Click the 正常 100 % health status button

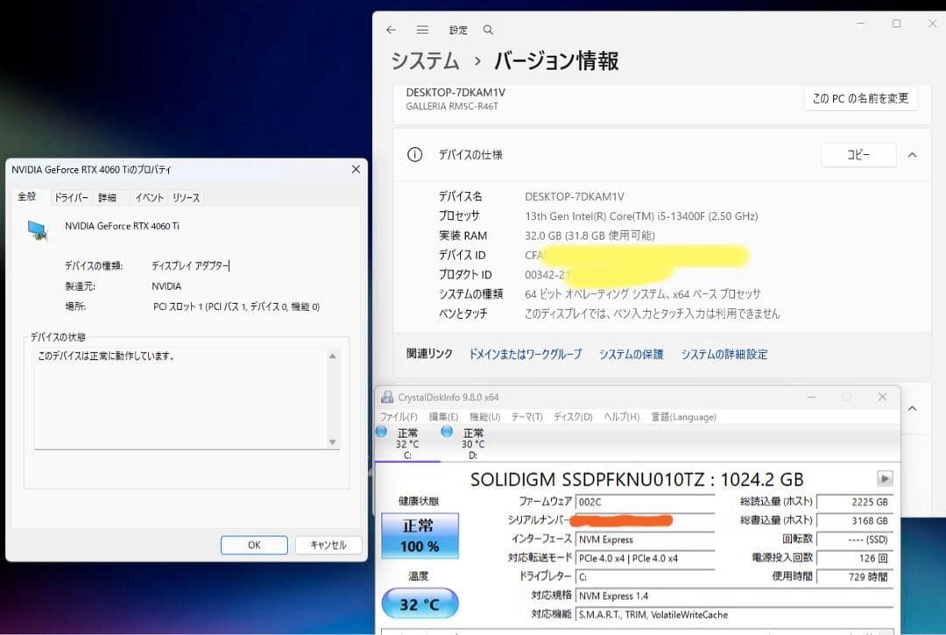coord(420,535)
